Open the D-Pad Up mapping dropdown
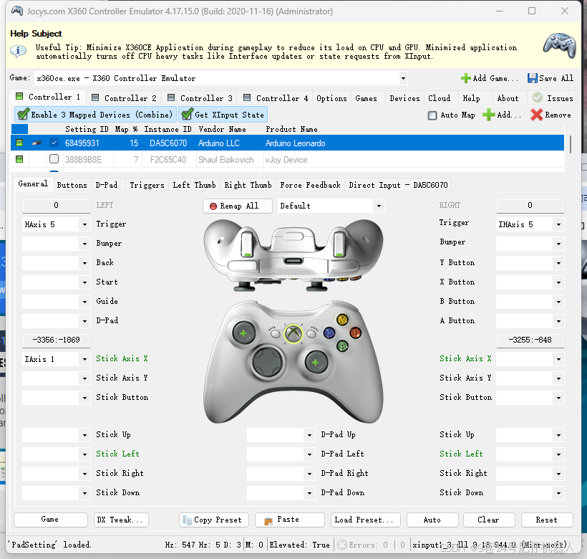The height and width of the screenshot is (559, 587). coord(309,435)
